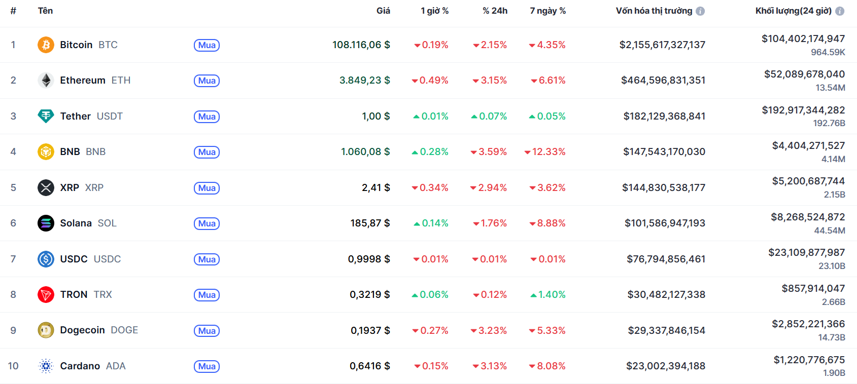This screenshot has height=384, width=857.
Task: Click Solana volume $8,268,524,872
Action: coord(808,217)
